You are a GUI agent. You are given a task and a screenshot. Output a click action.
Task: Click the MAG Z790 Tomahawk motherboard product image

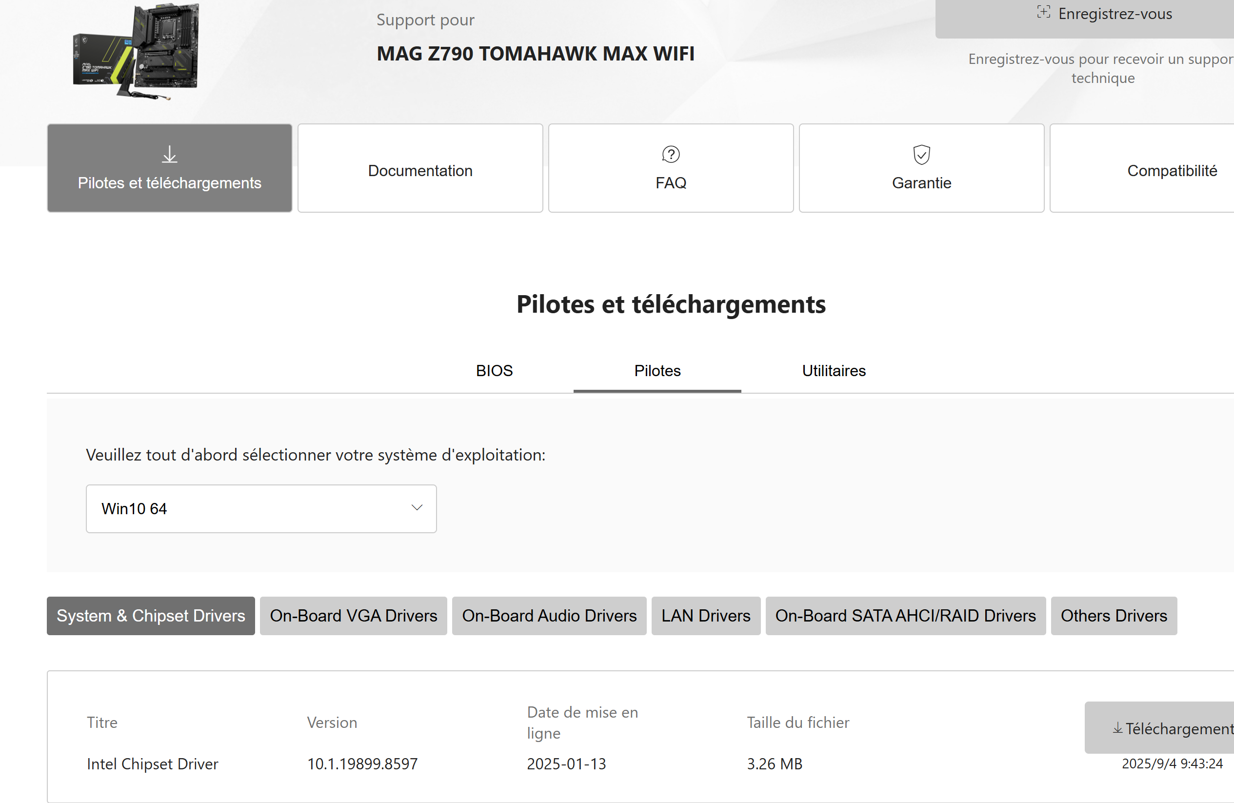[137, 51]
